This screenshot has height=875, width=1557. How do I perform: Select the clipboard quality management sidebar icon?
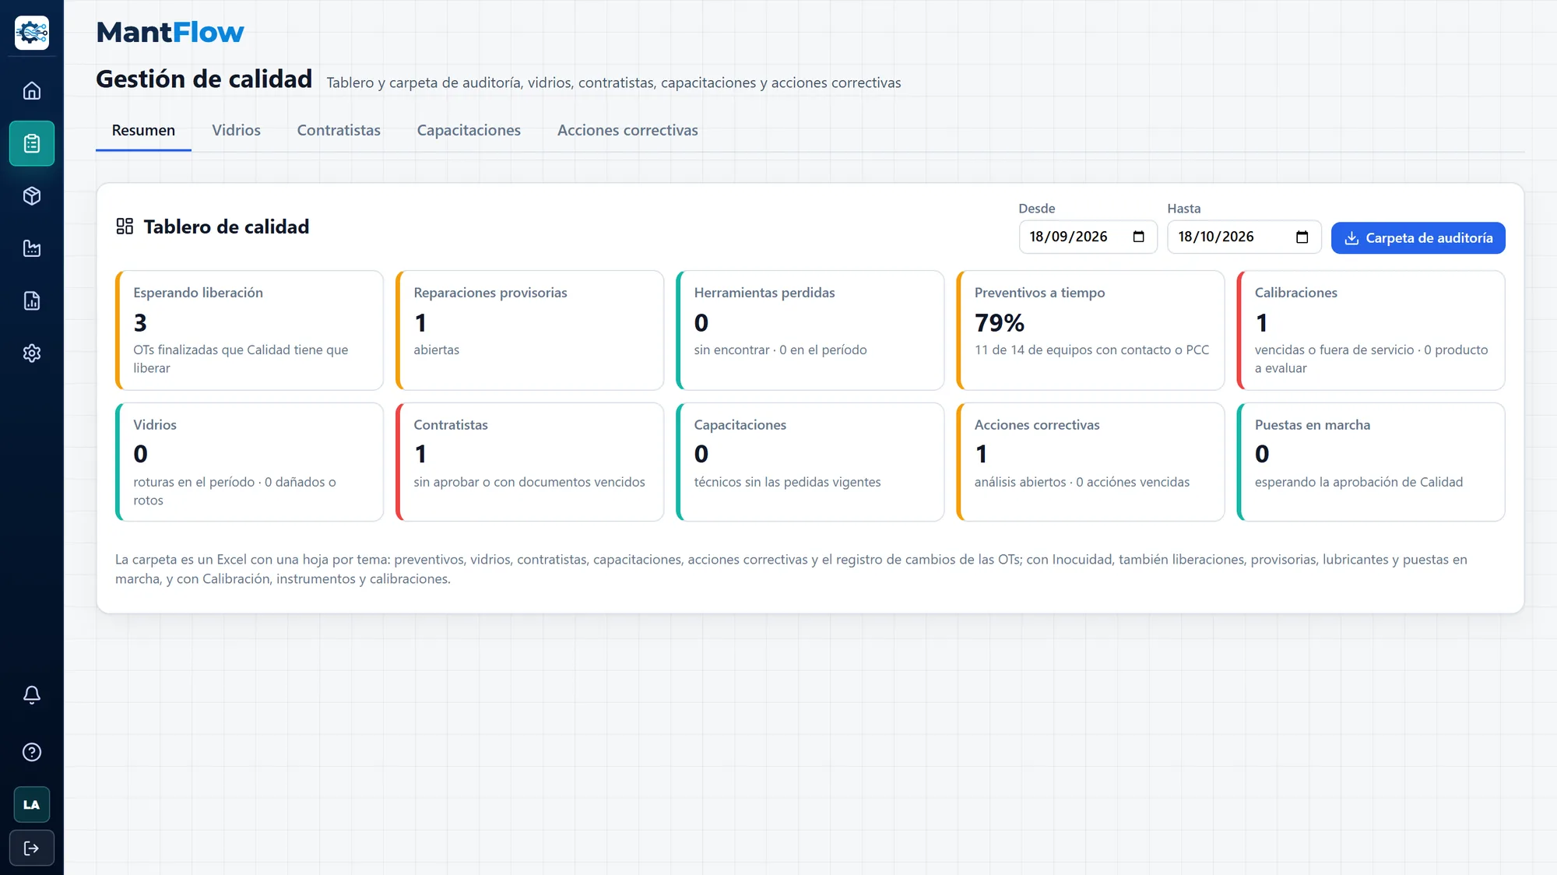pos(32,143)
